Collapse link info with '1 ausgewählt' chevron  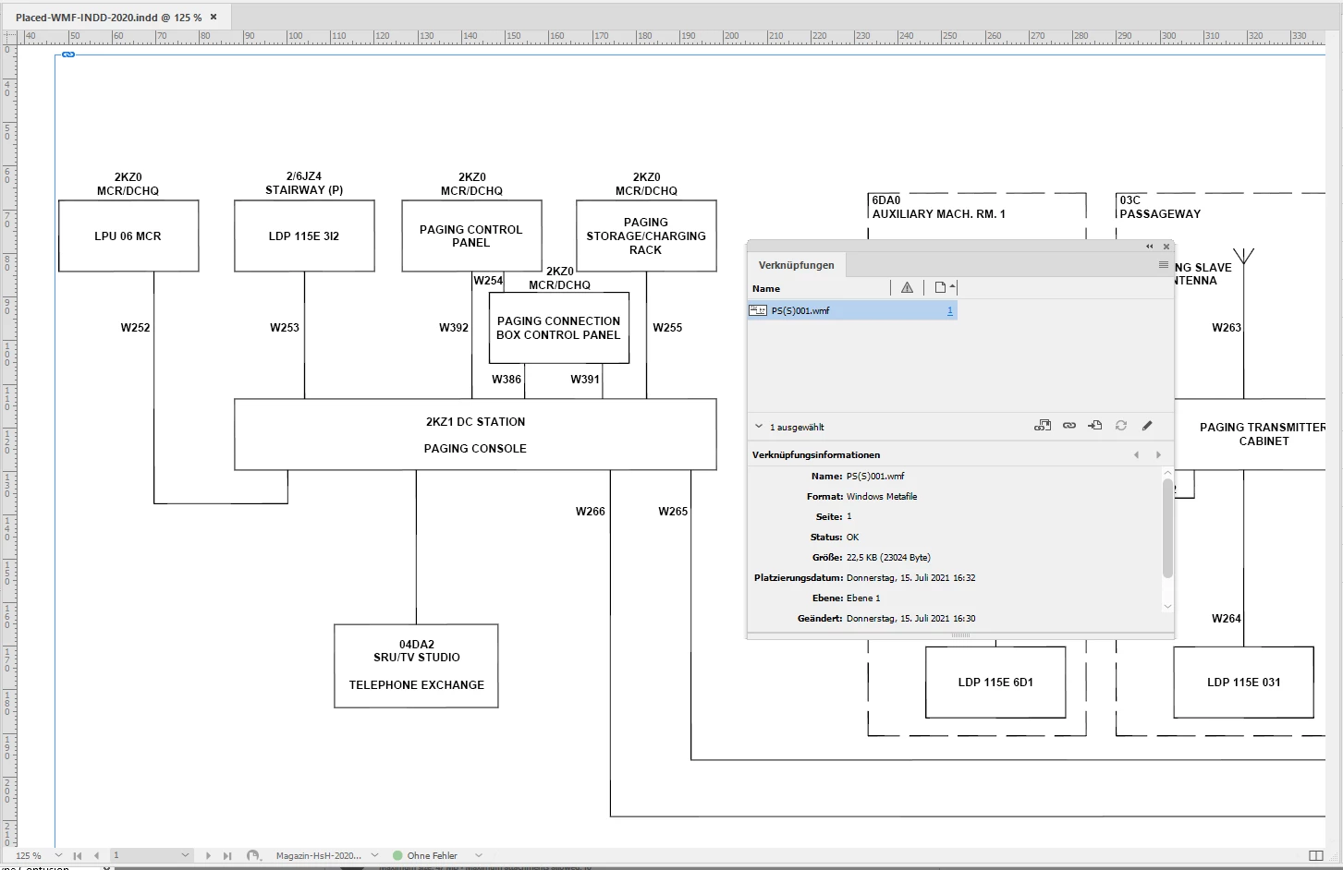pos(759,427)
